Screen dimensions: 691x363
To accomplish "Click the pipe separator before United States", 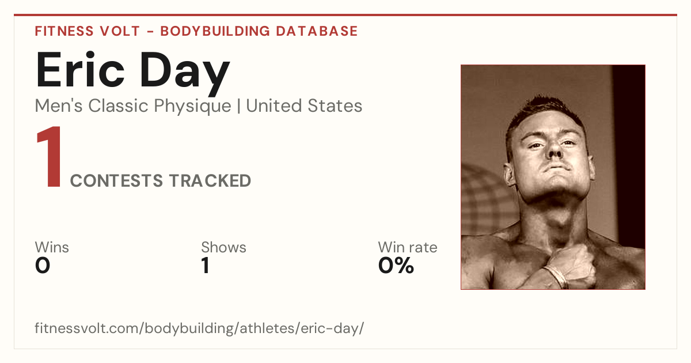I will [x=238, y=107].
